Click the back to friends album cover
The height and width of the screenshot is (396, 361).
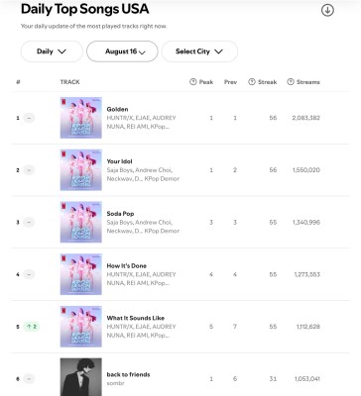click(81, 377)
